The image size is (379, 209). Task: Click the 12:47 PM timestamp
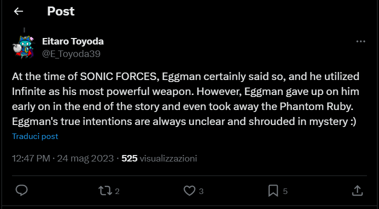tap(31, 158)
